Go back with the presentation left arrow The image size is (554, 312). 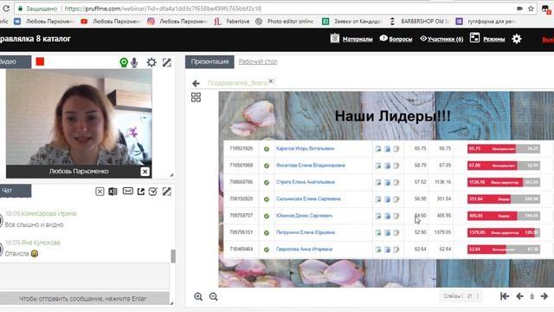(x=196, y=83)
